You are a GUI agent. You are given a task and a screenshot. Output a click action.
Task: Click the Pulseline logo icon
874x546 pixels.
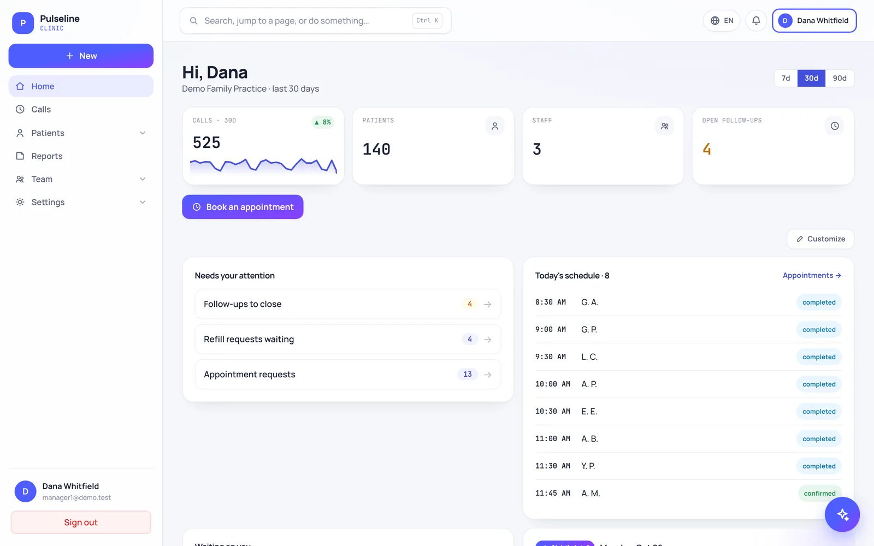[x=23, y=23]
